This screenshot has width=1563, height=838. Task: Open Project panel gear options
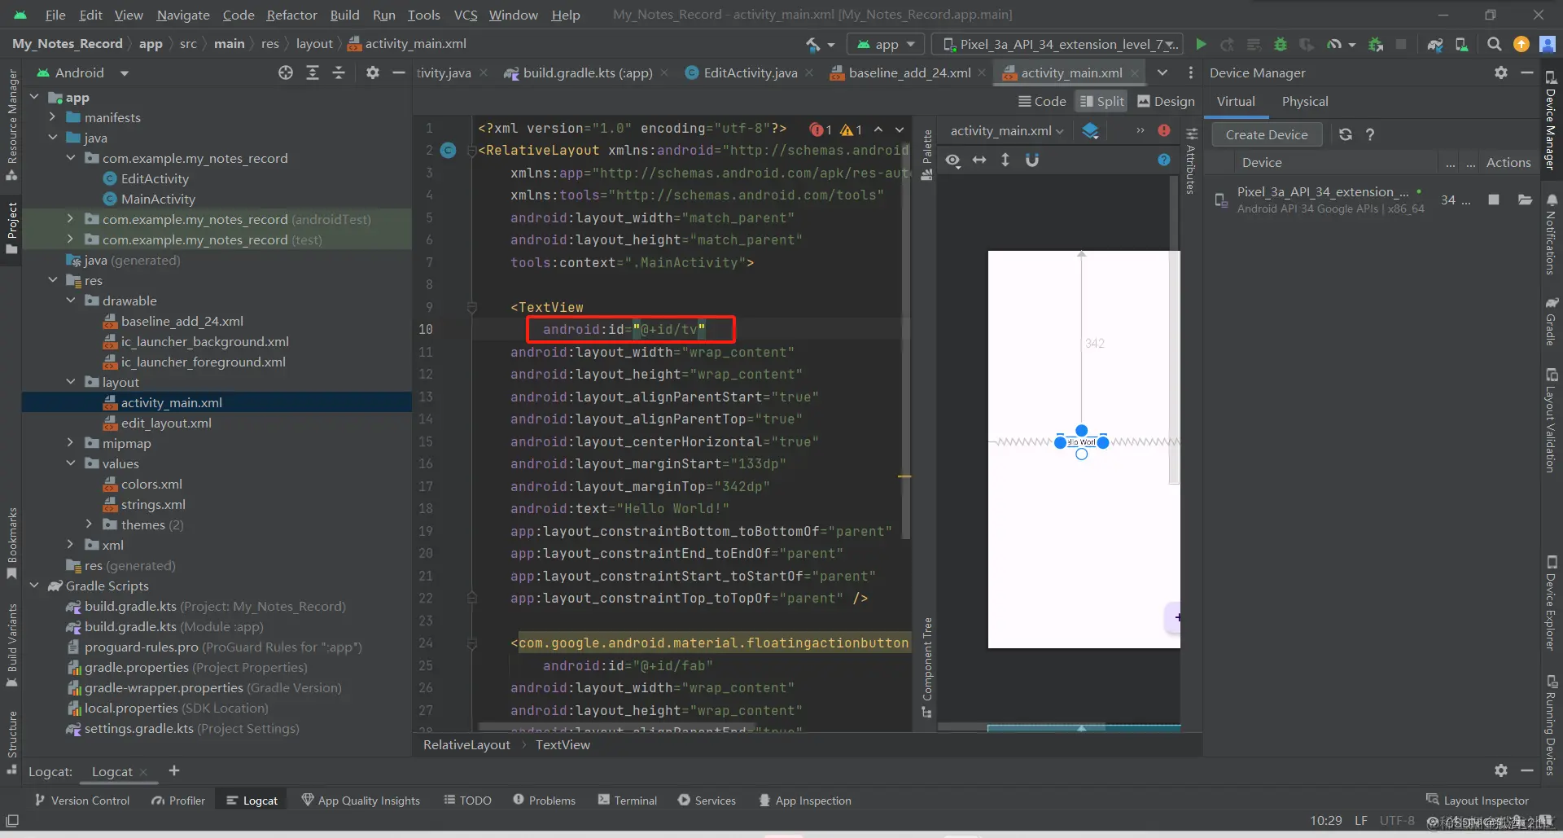pyautogui.click(x=373, y=72)
